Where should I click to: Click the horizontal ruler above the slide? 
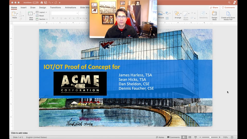[126, 23]
